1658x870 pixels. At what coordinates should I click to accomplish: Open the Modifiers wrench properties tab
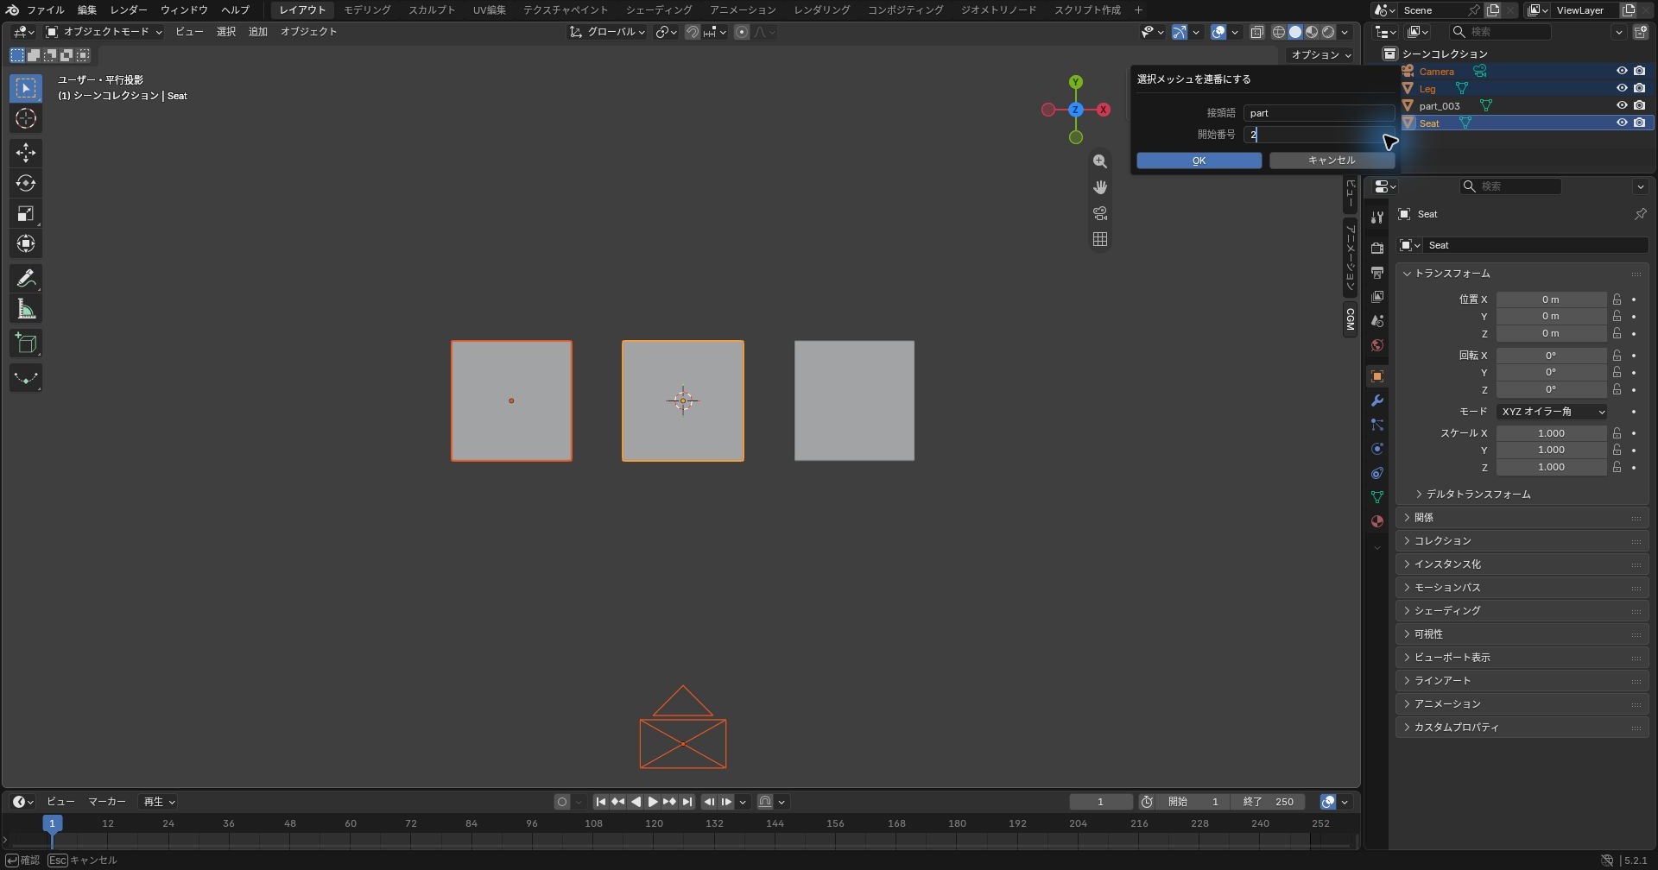pyautogui.click(x=1377, y=400)
